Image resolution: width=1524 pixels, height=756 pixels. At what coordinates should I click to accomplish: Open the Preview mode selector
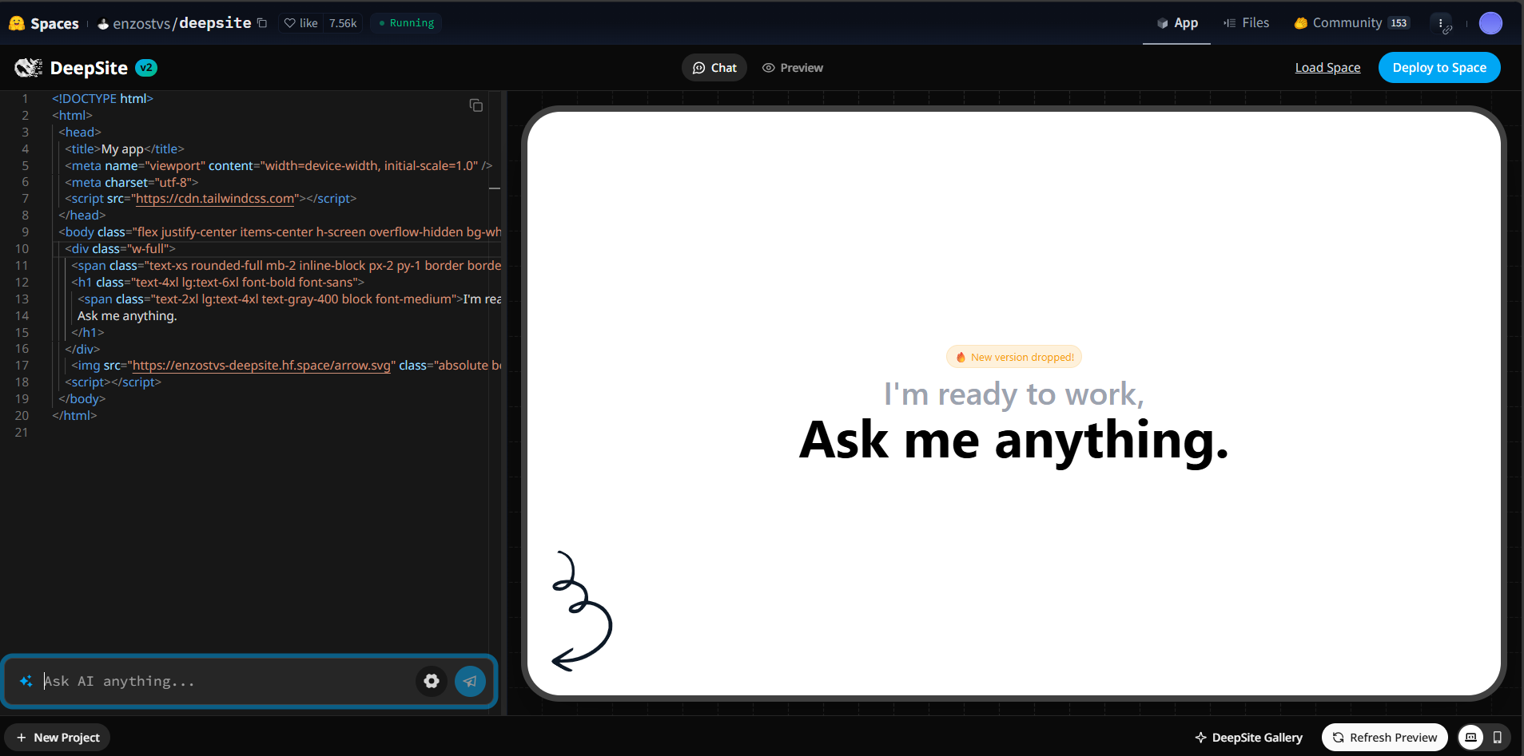point(792,67)
